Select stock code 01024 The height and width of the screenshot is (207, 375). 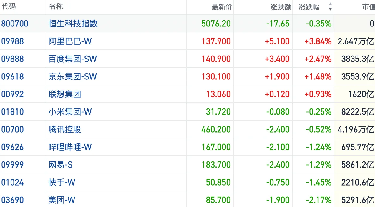click(12, 182)
